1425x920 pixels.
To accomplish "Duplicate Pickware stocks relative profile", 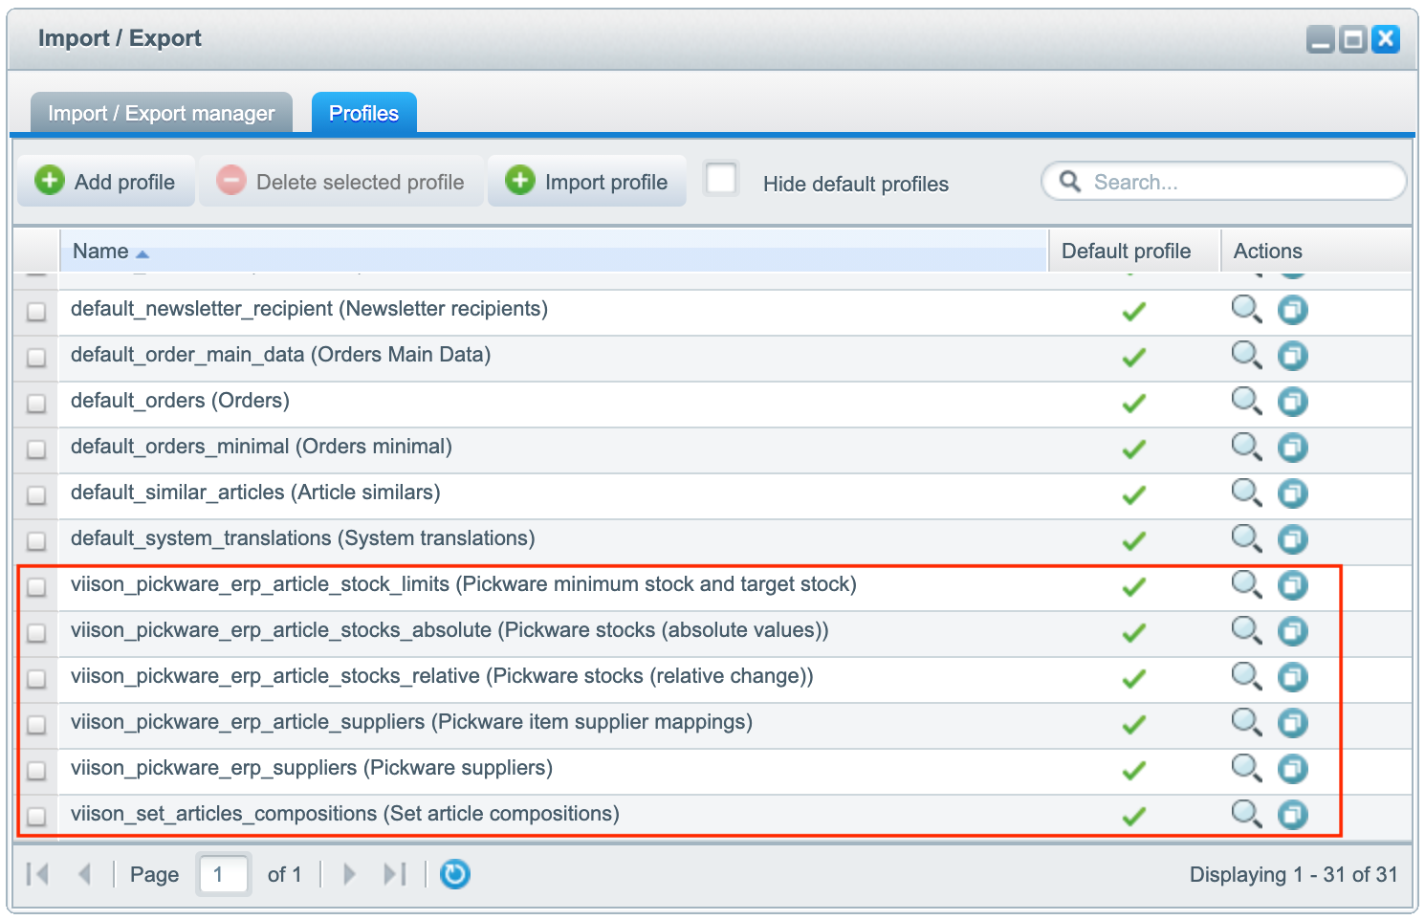I will click(1293, 677).
